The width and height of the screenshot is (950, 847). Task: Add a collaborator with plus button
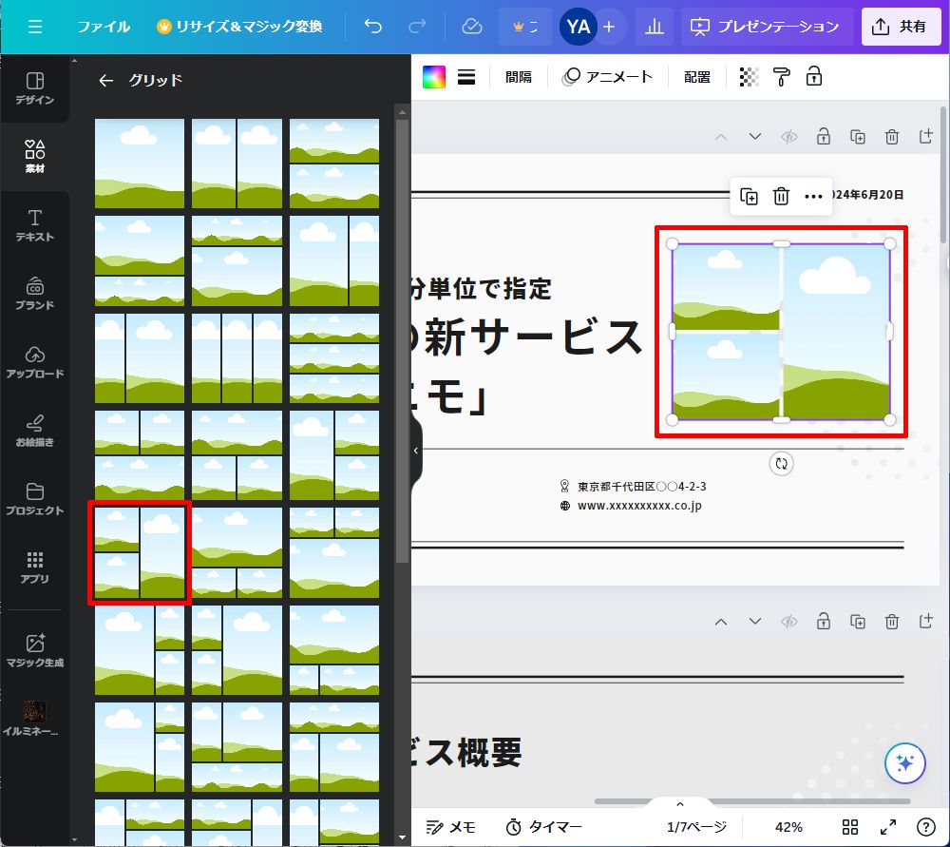coord(610,27)
